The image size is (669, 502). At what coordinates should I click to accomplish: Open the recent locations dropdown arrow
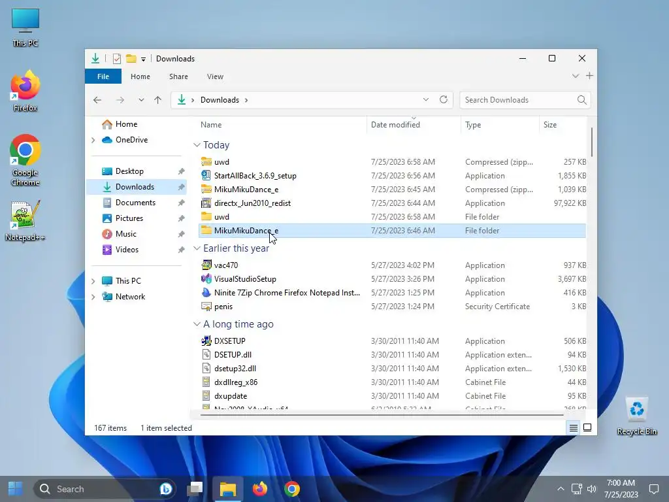pyautogui.click(x=141, y=100)
